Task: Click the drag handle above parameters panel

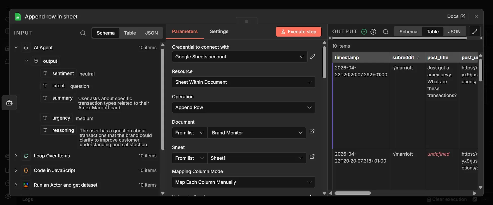Action: coord(246,21)
